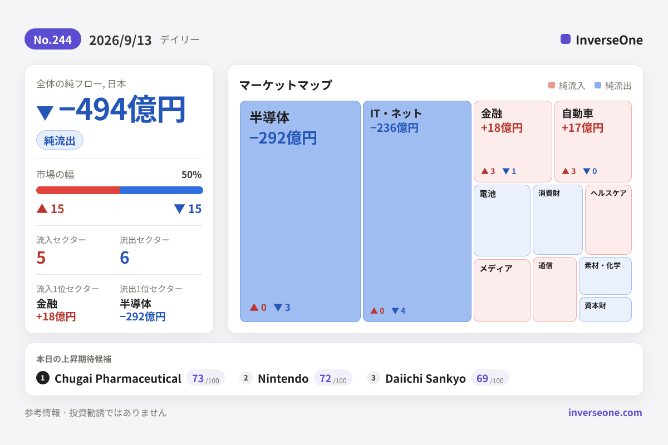Viewport: 668px width, 445px height.
Task: Open the inverseone.com link
Action: click(605, 412)
